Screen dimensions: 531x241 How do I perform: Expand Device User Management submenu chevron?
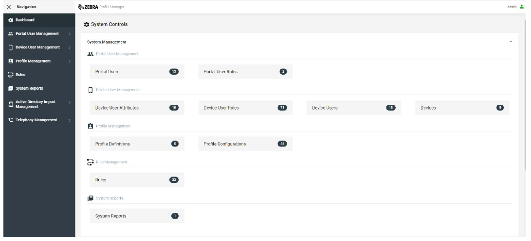pyautogui.click(x=70, y=48)
